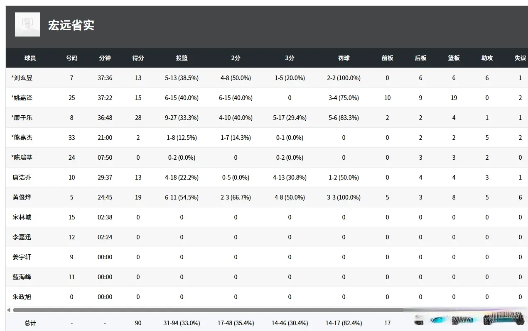Select player 廉子乐 in the table
Viewport: 528px width, 331px height.
[22, 118]
